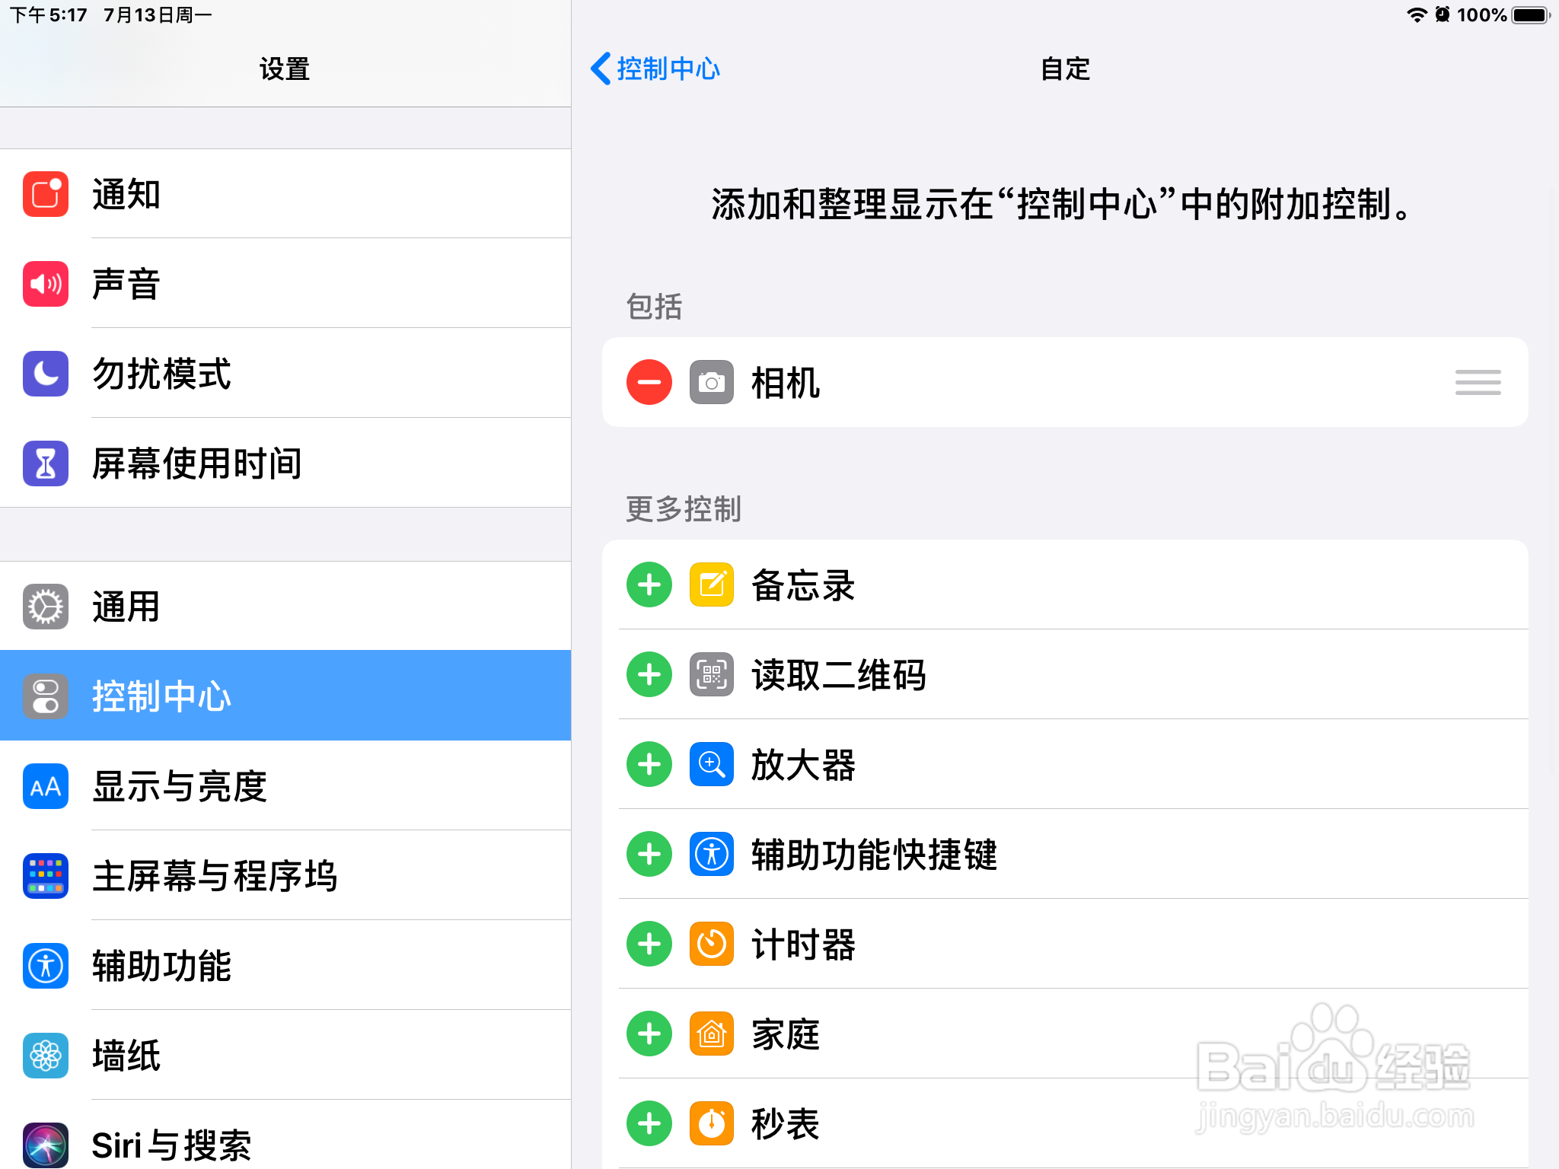1559x1169 pixels.
Task: Open the Notifications (通知) settings icon
Action: point(45,193)
